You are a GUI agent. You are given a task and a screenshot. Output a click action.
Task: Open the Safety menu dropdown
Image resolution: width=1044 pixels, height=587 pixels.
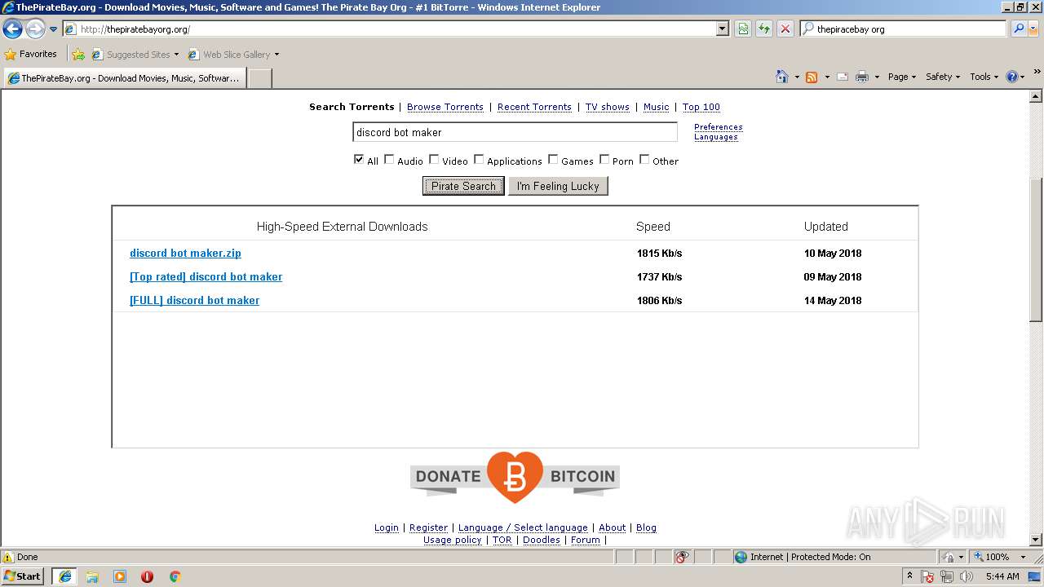[x=943, y=77]
